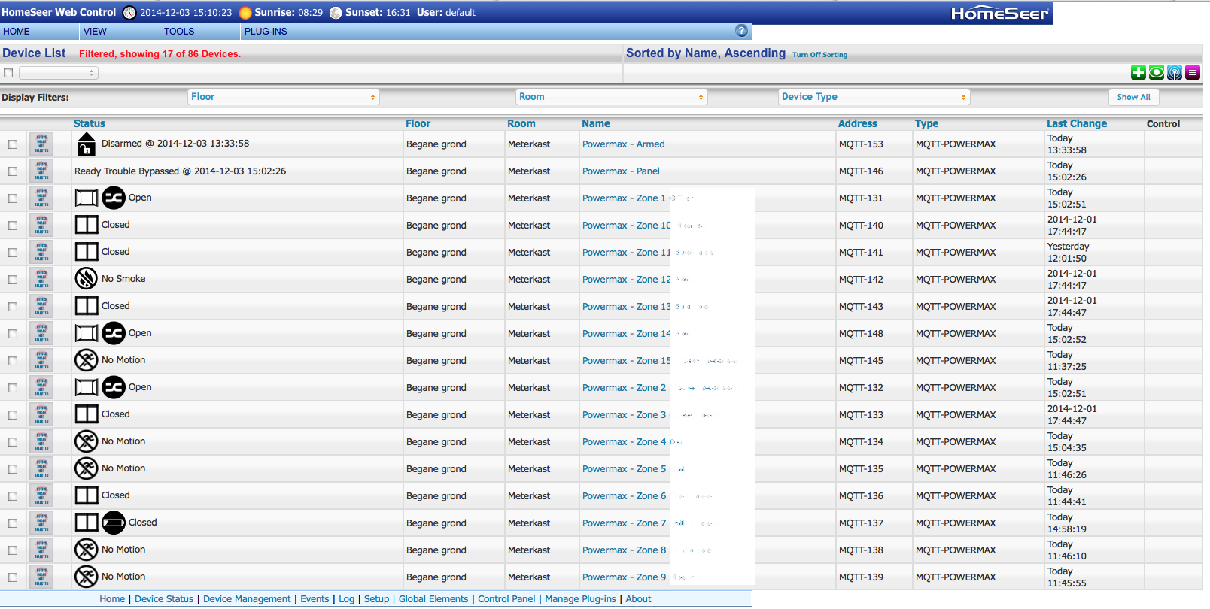1210x609 pixels.
Task: Click closed window icon in Zone 10 row
Action: pos(87,225)
